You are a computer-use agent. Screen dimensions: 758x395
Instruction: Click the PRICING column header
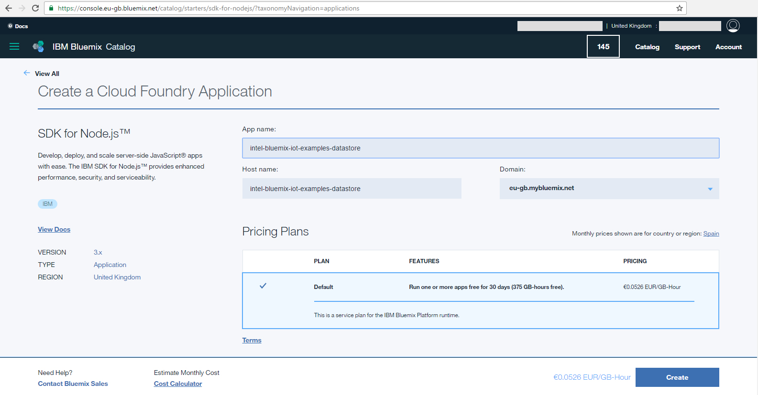(635, 261)
